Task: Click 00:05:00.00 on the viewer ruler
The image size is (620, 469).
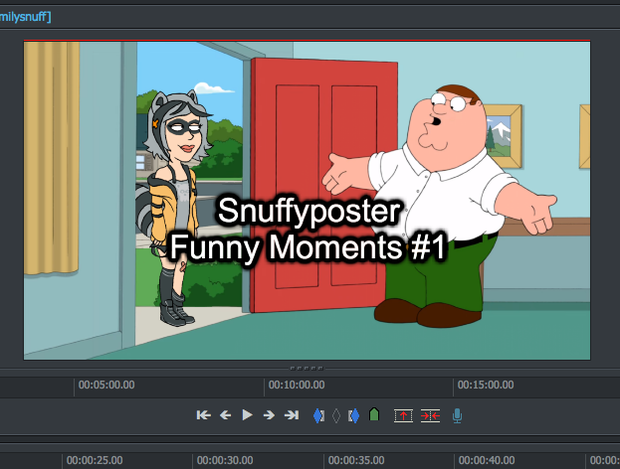Action: coord(106,385)
